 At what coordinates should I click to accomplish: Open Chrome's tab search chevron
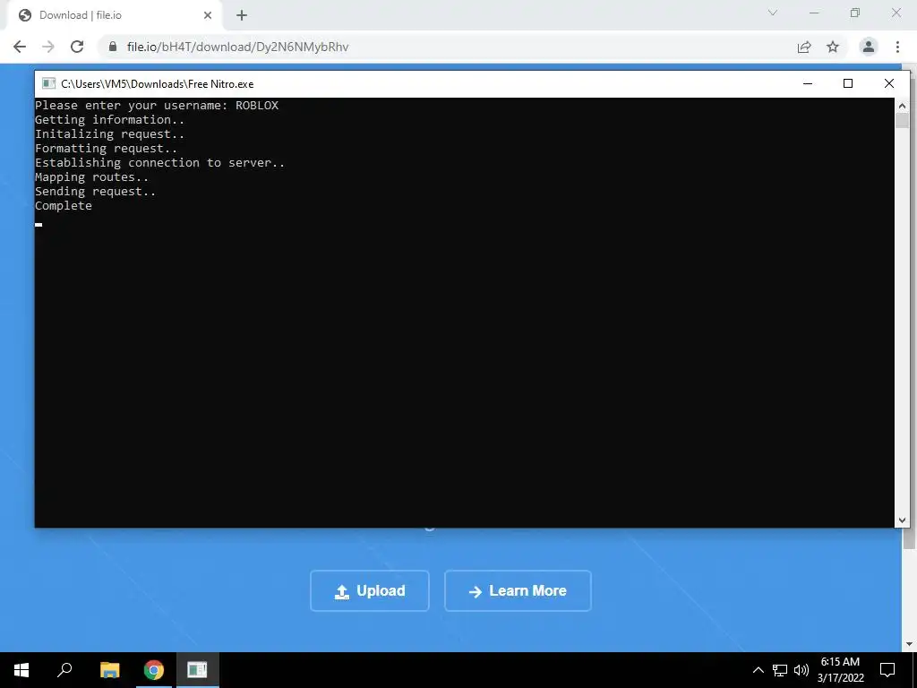click(x=773, y=13)
